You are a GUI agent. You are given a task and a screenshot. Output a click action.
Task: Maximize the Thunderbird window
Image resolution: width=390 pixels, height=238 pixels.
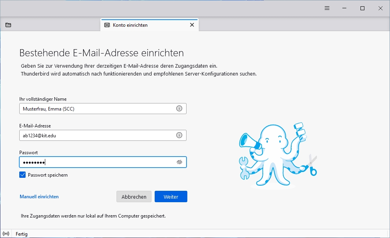pyautogui.click(x=362, y=8)
